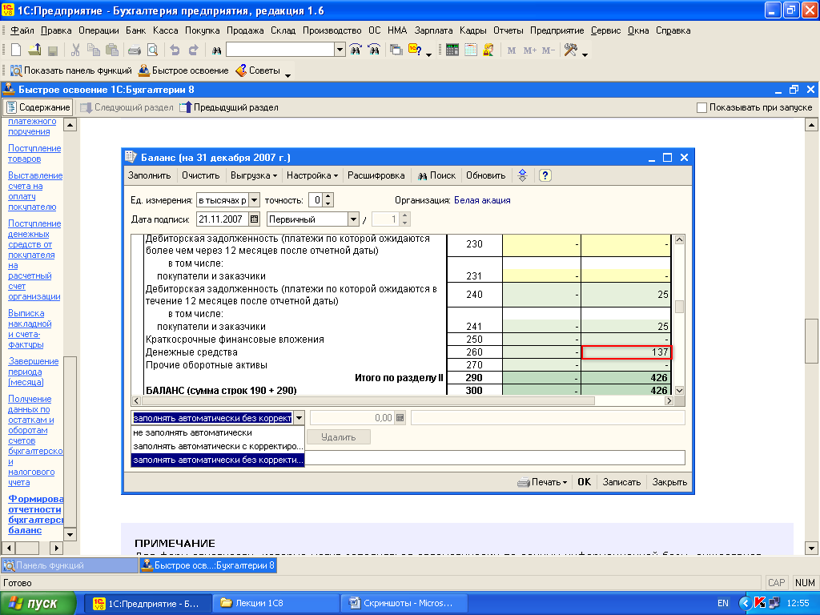The height and width of the screenshot is (615, 820).
Task: Open the Зарплата menu
Action: tap(433, 30)
